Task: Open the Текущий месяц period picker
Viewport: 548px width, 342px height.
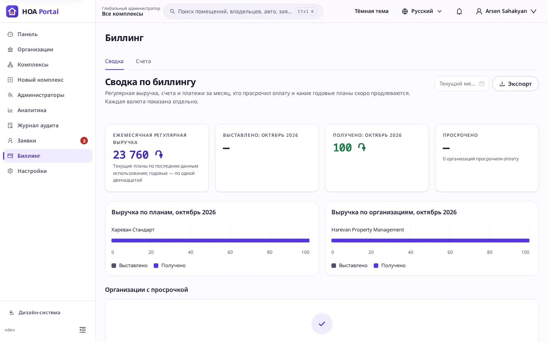Action: click(462, 84)
